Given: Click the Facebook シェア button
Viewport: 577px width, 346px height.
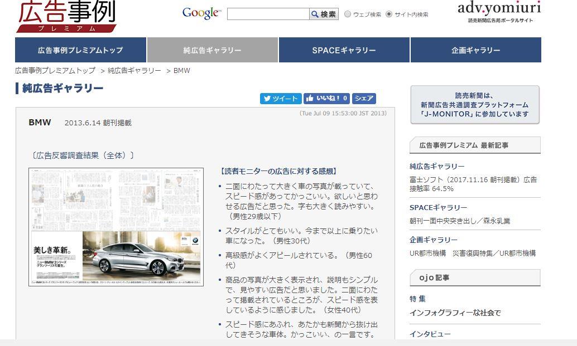Looking at the screenshot, I should click(x=364, y=99).
